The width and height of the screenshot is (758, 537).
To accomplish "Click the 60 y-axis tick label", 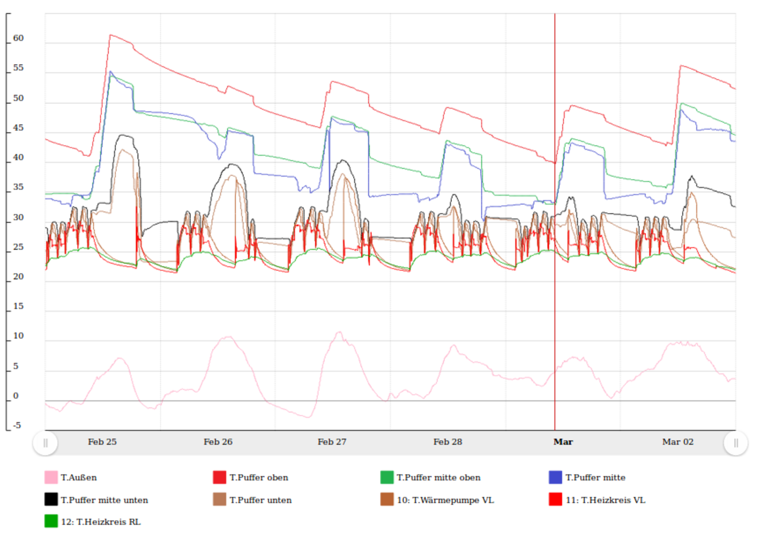I will click(x=18, y=38).
